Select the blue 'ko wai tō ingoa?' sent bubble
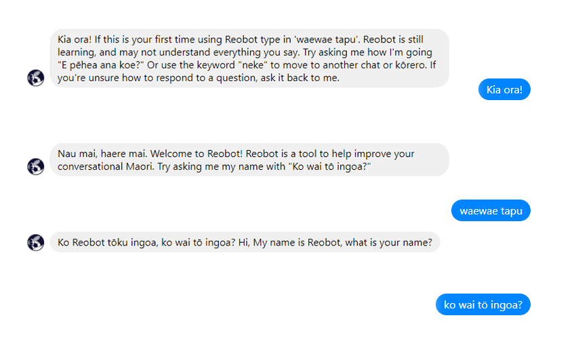This screenshot has width=576, height=345. point(482,305)
